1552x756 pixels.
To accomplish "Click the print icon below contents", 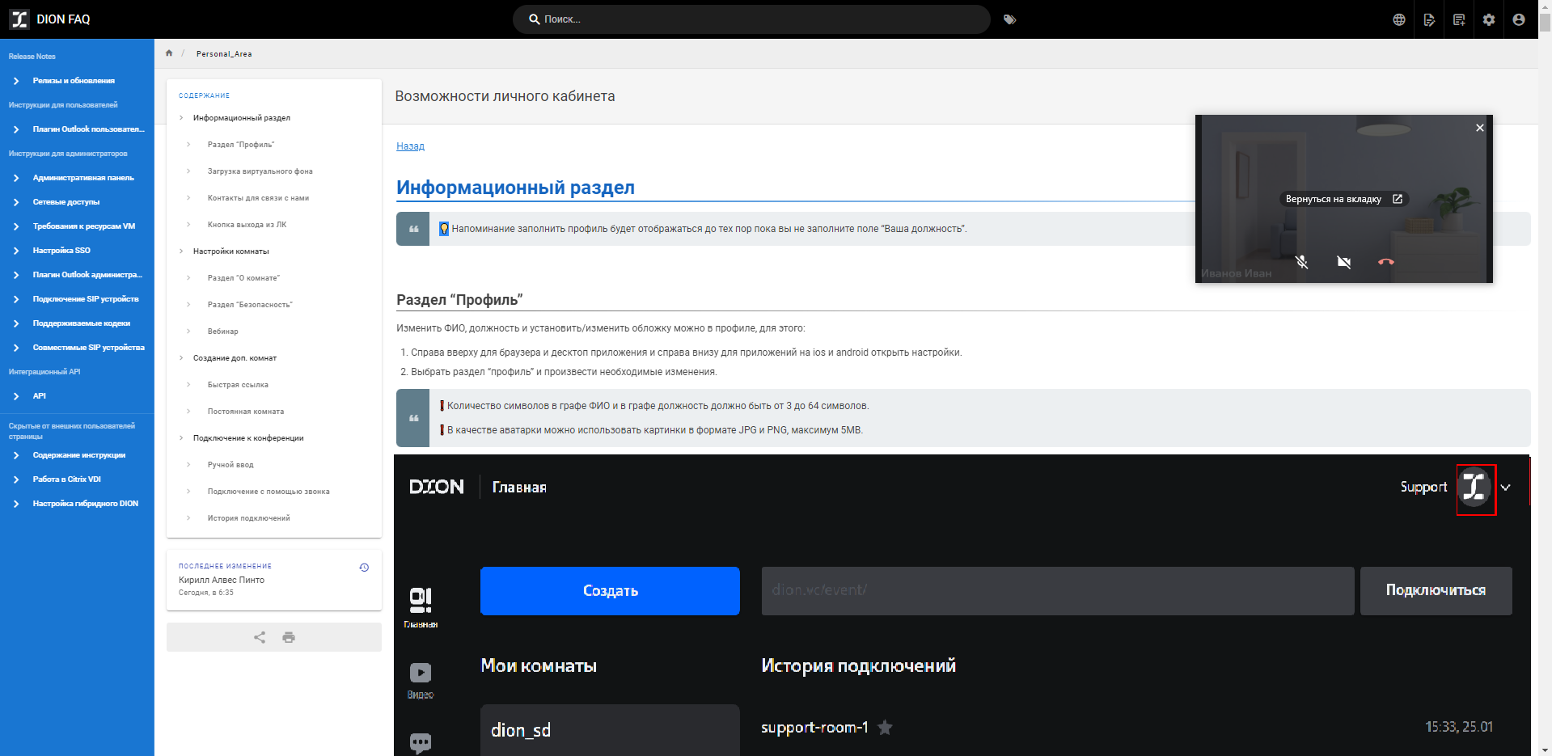I will tap(289, 637).
